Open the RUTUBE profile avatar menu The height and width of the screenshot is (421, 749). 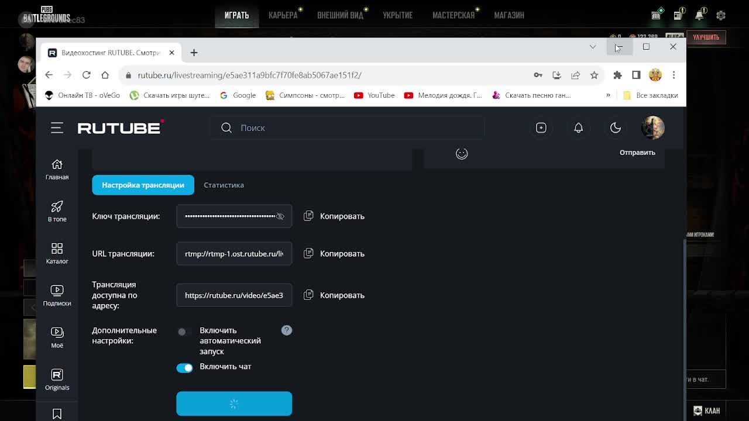652,127
